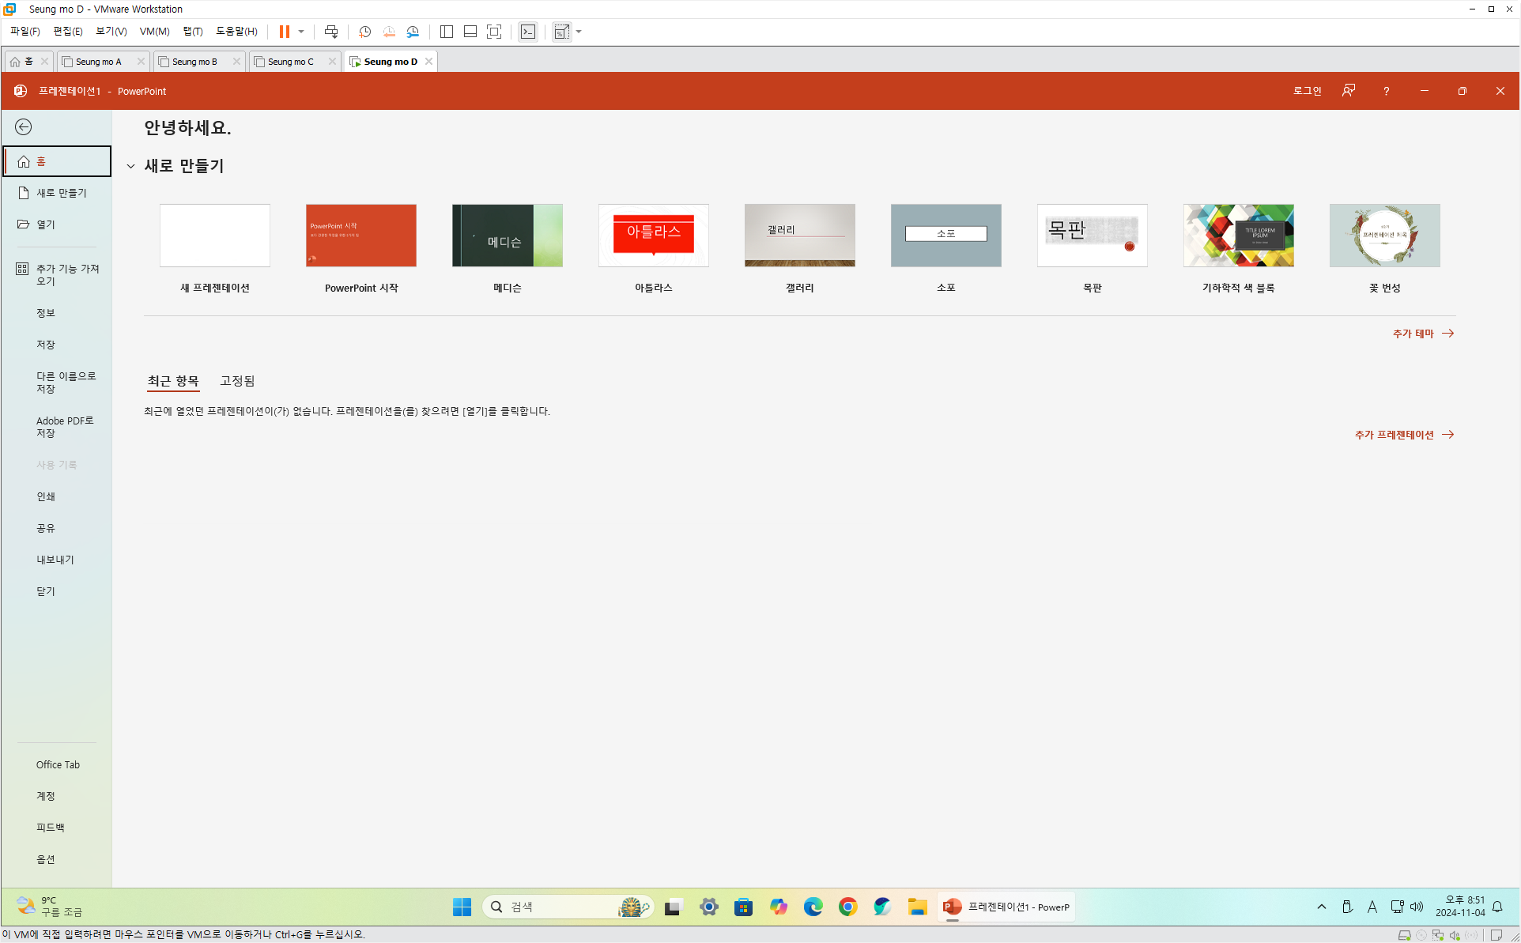The image size is (1521, 943).
Task: Click the back arrow in the backstage sidebar
Action: (24, 127)
